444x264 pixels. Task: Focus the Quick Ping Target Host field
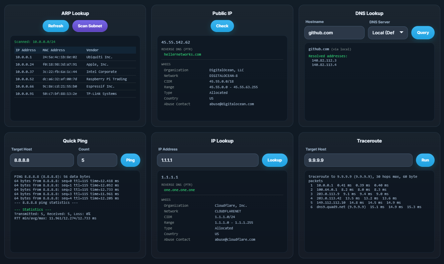42,160
